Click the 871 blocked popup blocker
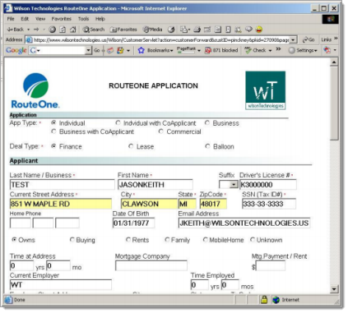Image resolution: width=348 pixels, height=313 pixels. (x=221, y=50)
